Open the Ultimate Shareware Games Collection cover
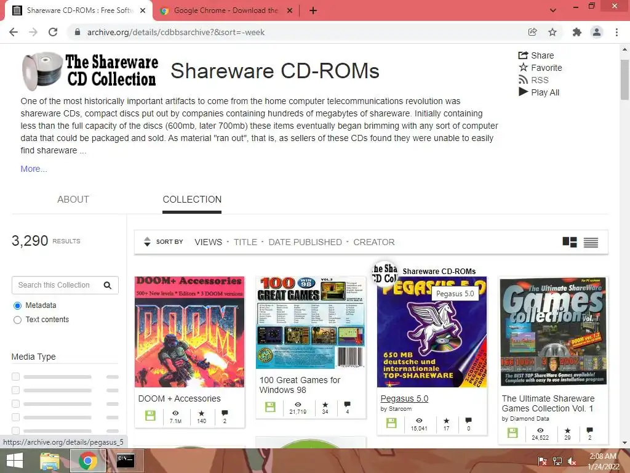The height and width of the screenshot is (473, 630). coord(553,332)
